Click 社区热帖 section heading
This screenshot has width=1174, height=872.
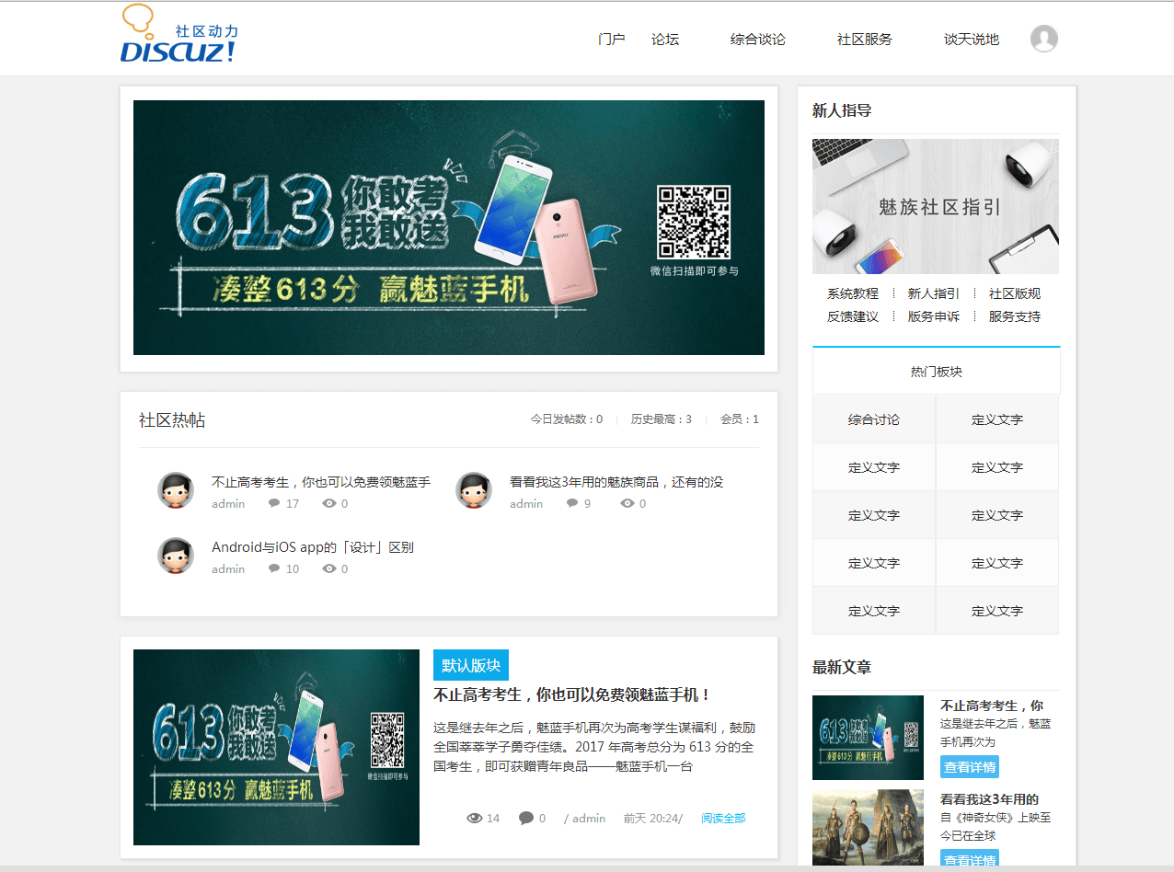click(172, 420)
